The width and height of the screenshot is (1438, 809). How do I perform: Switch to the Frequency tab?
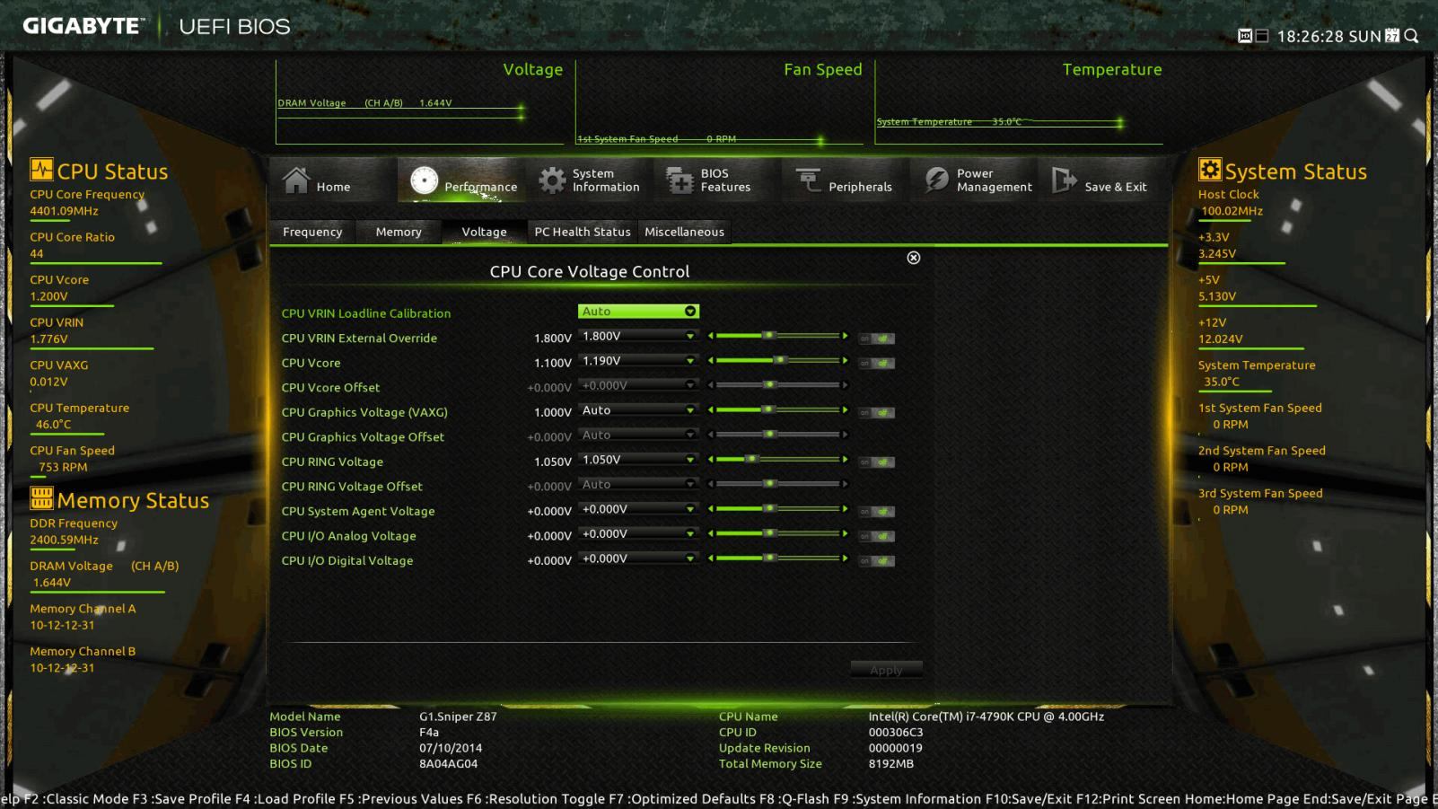(312, 232)
